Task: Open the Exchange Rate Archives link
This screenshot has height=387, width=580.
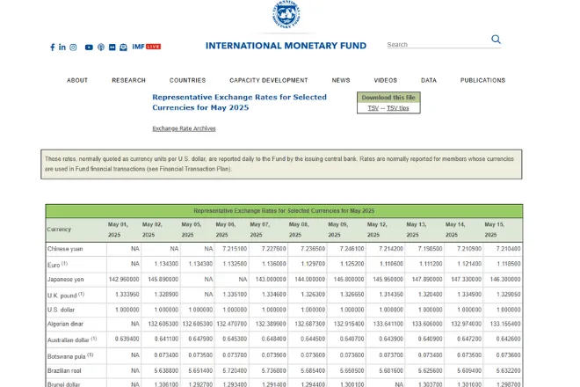Action: point(184,128)
